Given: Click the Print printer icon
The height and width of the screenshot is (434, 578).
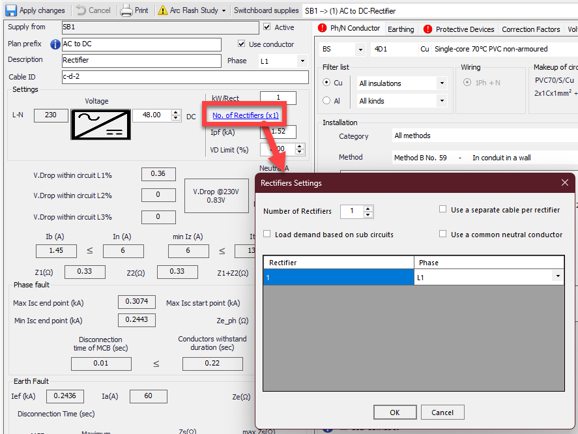Looking at the screenshot, I should pyautogui.click(x=126, y=10).
